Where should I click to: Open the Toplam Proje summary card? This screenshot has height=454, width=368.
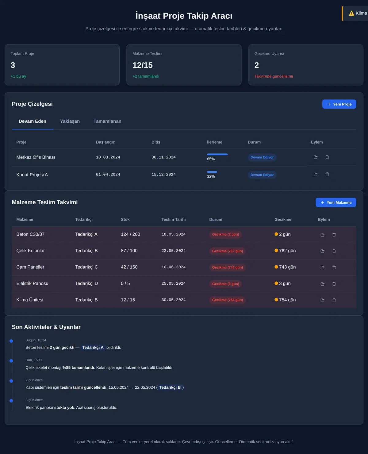click(x=62, y=65)
